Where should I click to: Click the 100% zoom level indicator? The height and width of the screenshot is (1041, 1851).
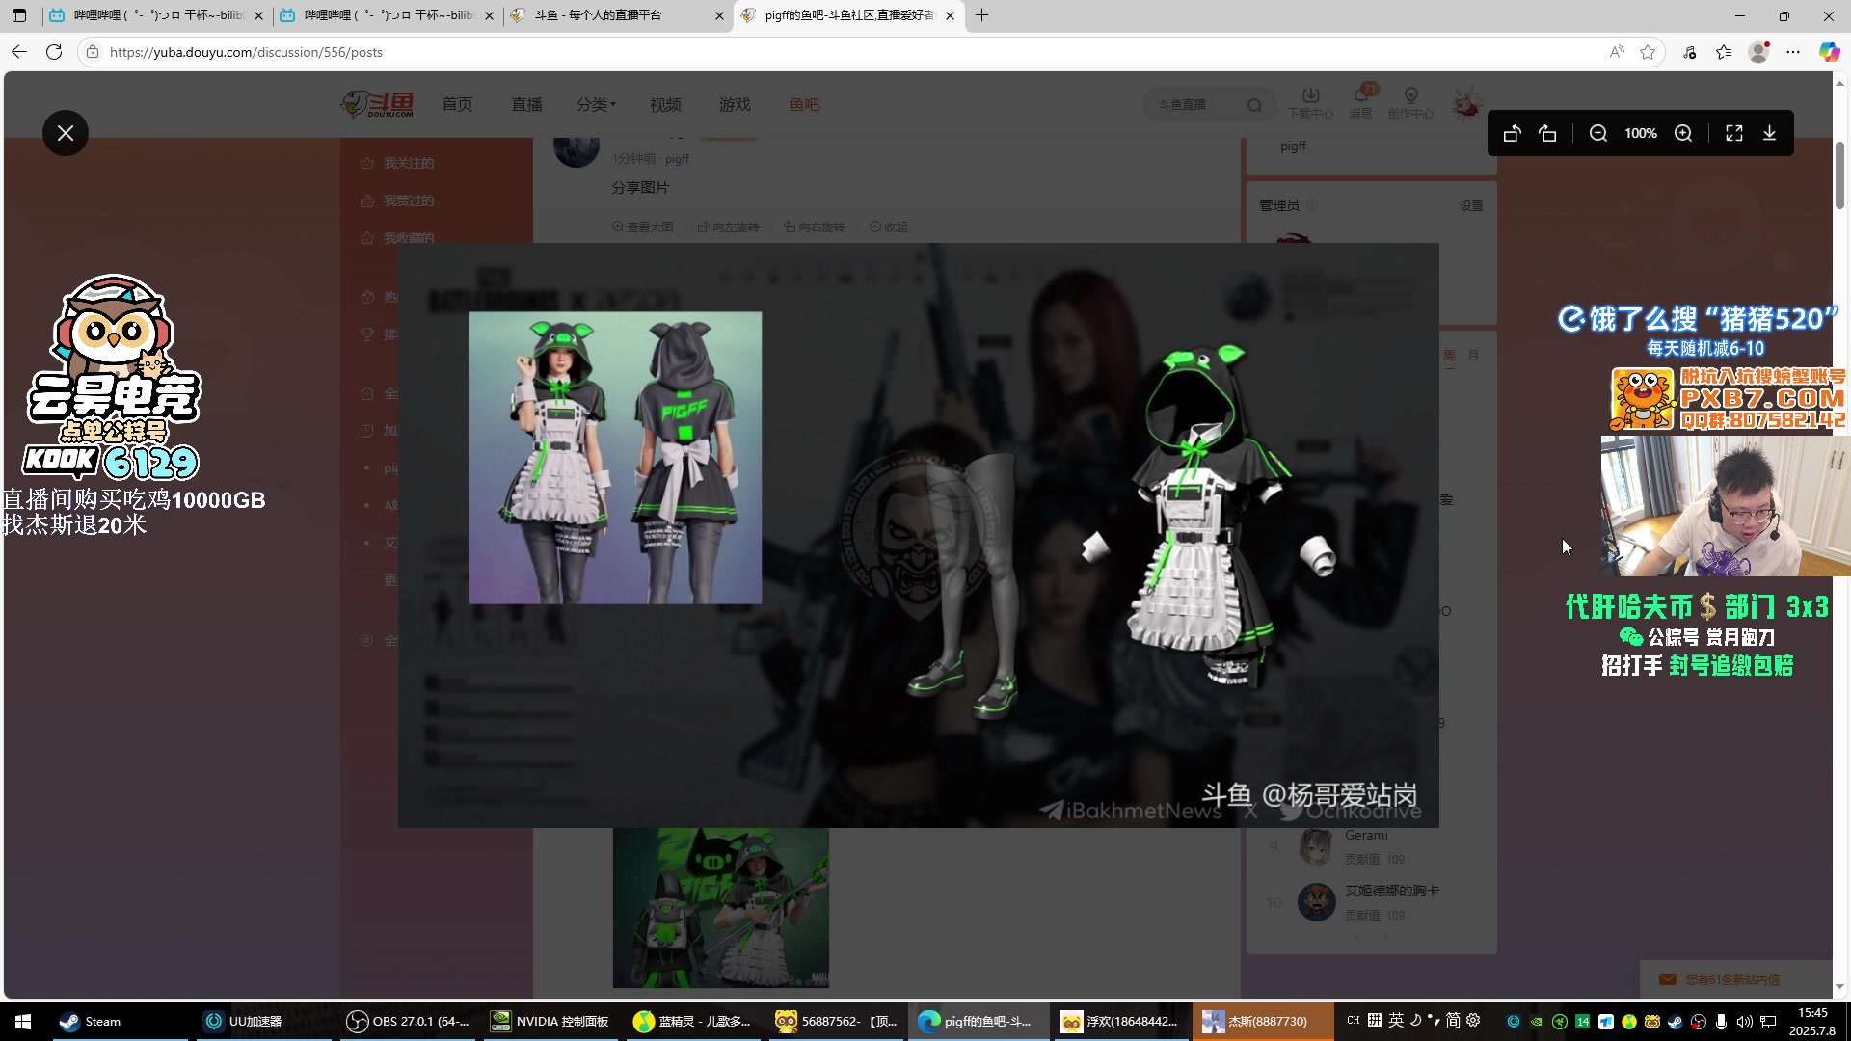point(1641,133)
